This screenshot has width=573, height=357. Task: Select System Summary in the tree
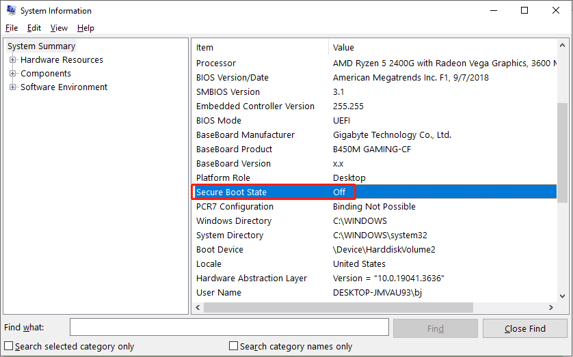pyautogui.click(x=42, y=46)
